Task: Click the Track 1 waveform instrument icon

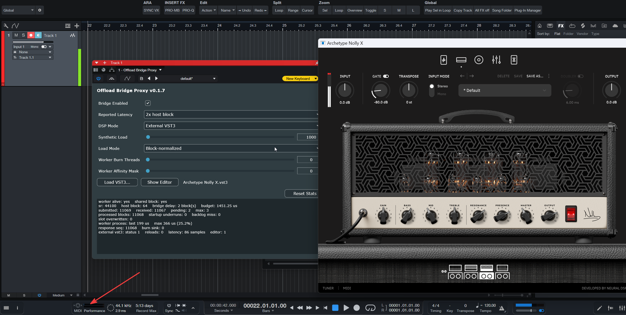Action: 73,35
